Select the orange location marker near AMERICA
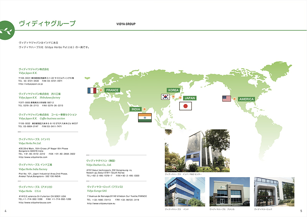Viewport: 307px width, 217px height. [x=234, y=99]
